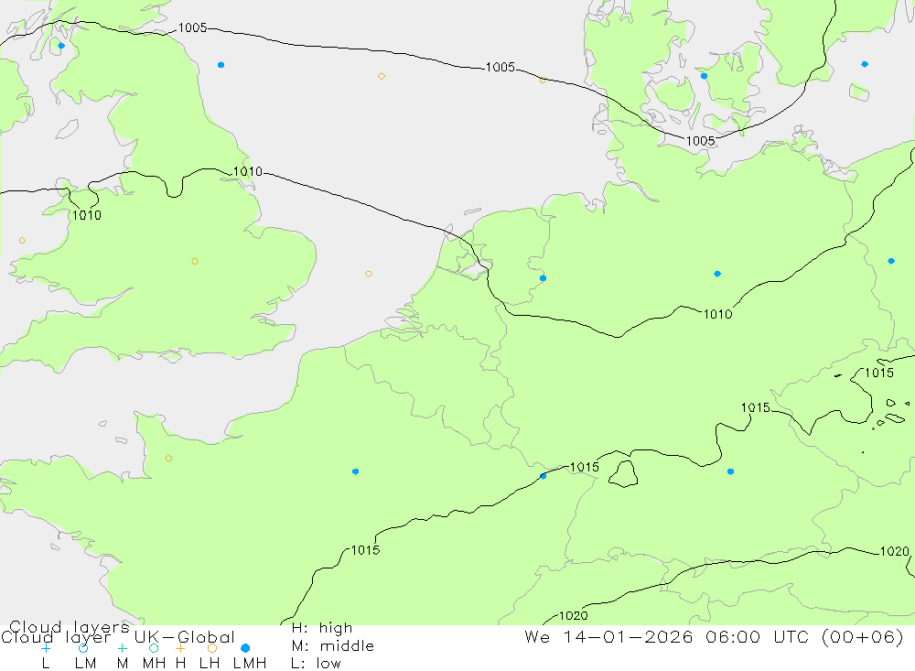Screen dimensions: 915x671
Task: Click the orange open-circle LH legend icon
Action: [x=212, y=648]
